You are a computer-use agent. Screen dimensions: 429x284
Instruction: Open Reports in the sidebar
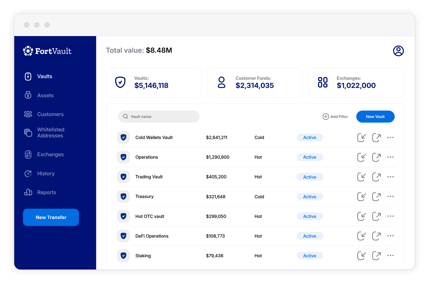point(40,192)
